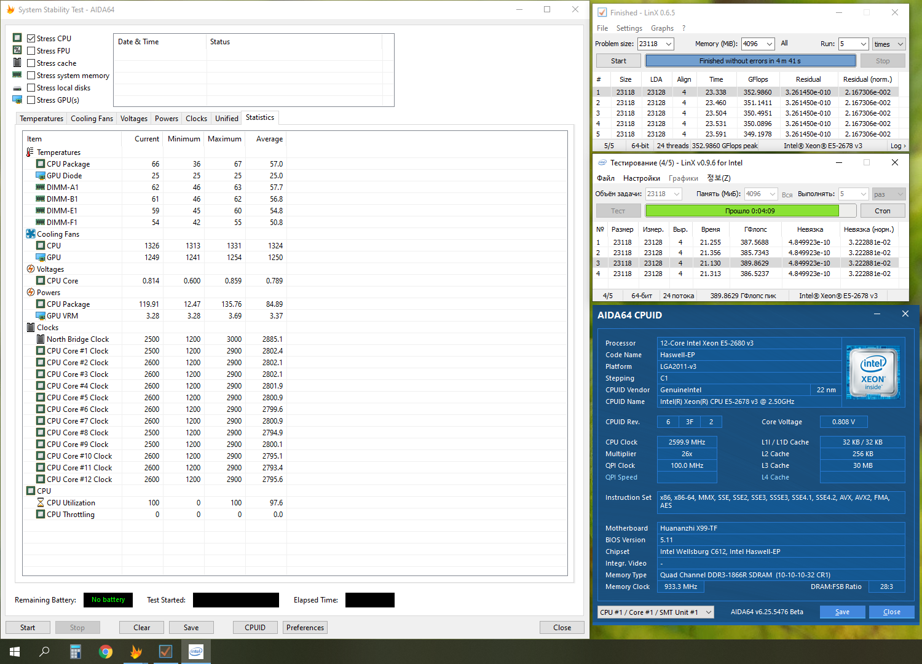922x664 pixels.
Task: Click the Voltages category icon
Action: pos(31,269)
